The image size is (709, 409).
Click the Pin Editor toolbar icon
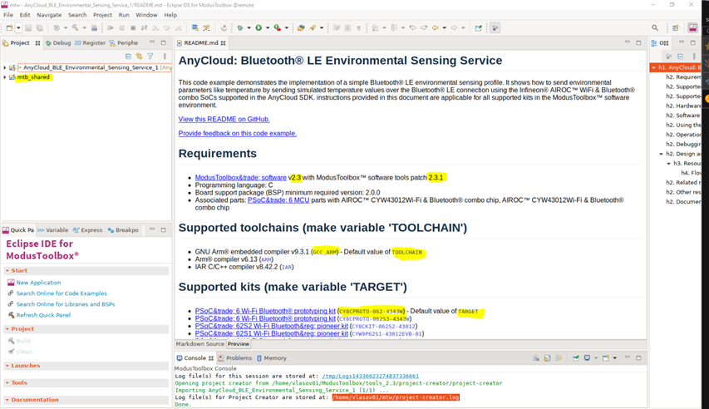tap(479, 28)
